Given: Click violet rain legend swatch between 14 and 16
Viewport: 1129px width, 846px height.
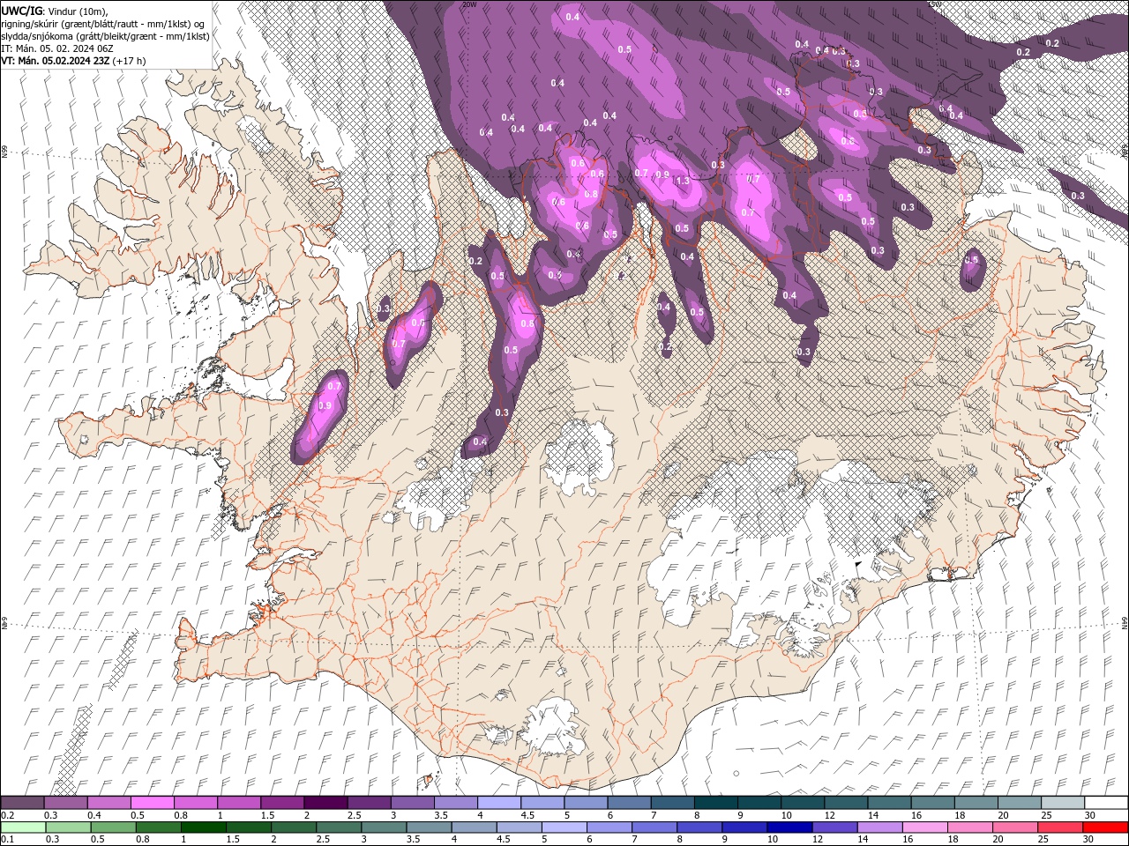Looking at the screenshot, I should pyautogui.click(x=880, y=827).
